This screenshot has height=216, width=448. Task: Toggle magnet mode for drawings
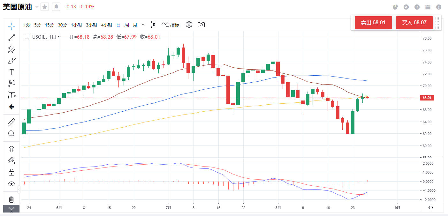11,149
